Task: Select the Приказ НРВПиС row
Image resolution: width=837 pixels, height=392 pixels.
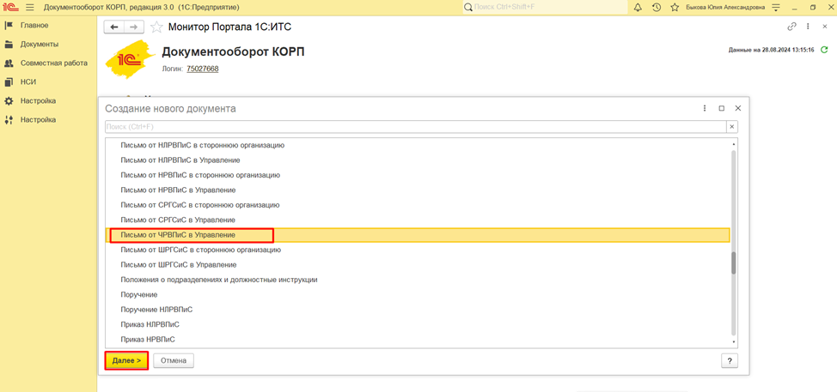Action: tap(418, 340)
